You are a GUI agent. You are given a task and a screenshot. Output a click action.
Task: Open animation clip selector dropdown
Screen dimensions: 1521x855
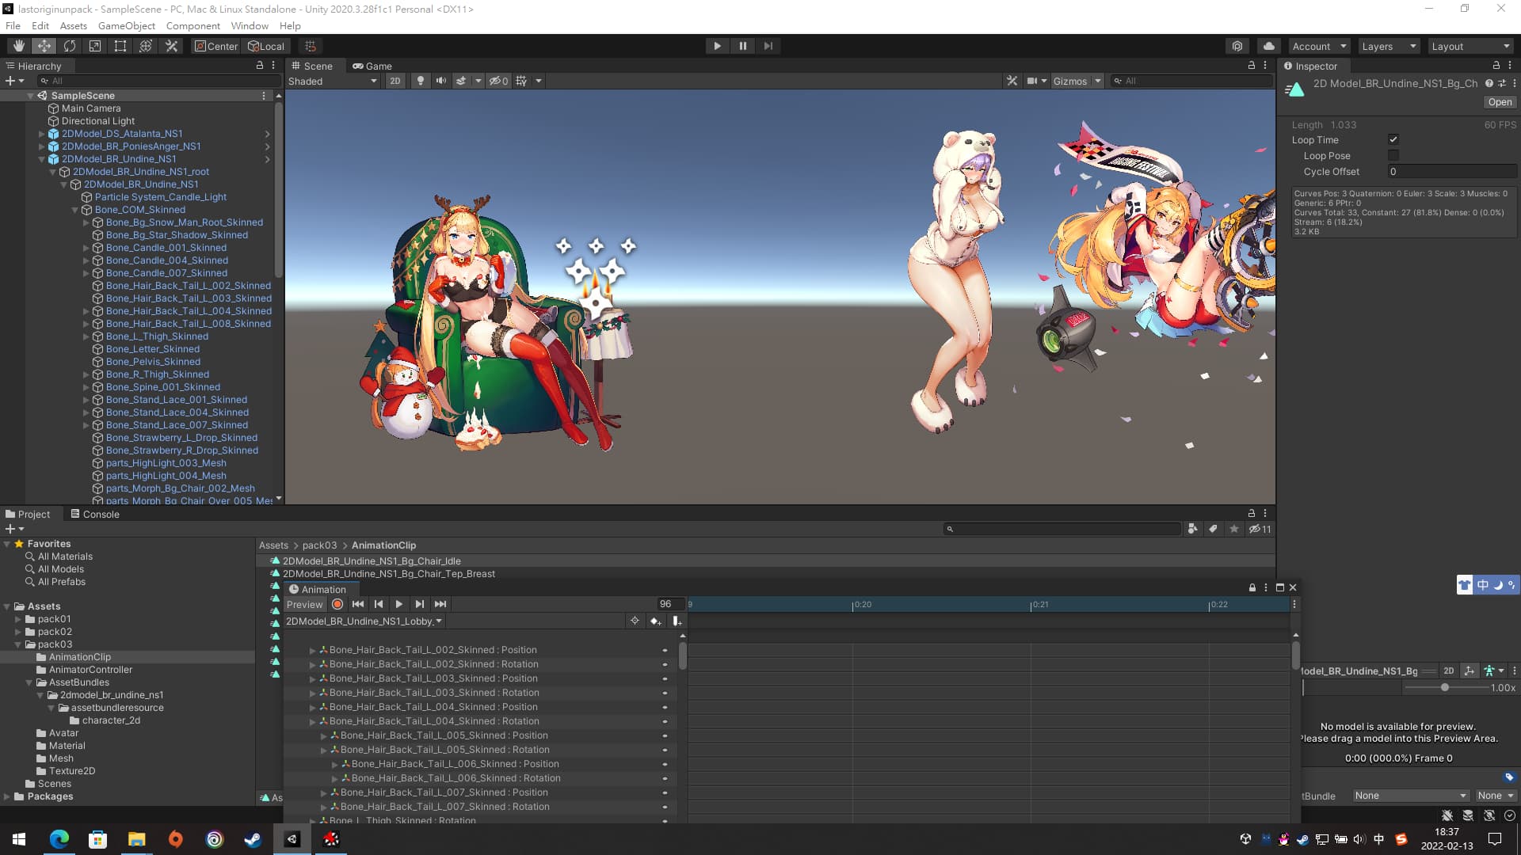coord(364,621)
